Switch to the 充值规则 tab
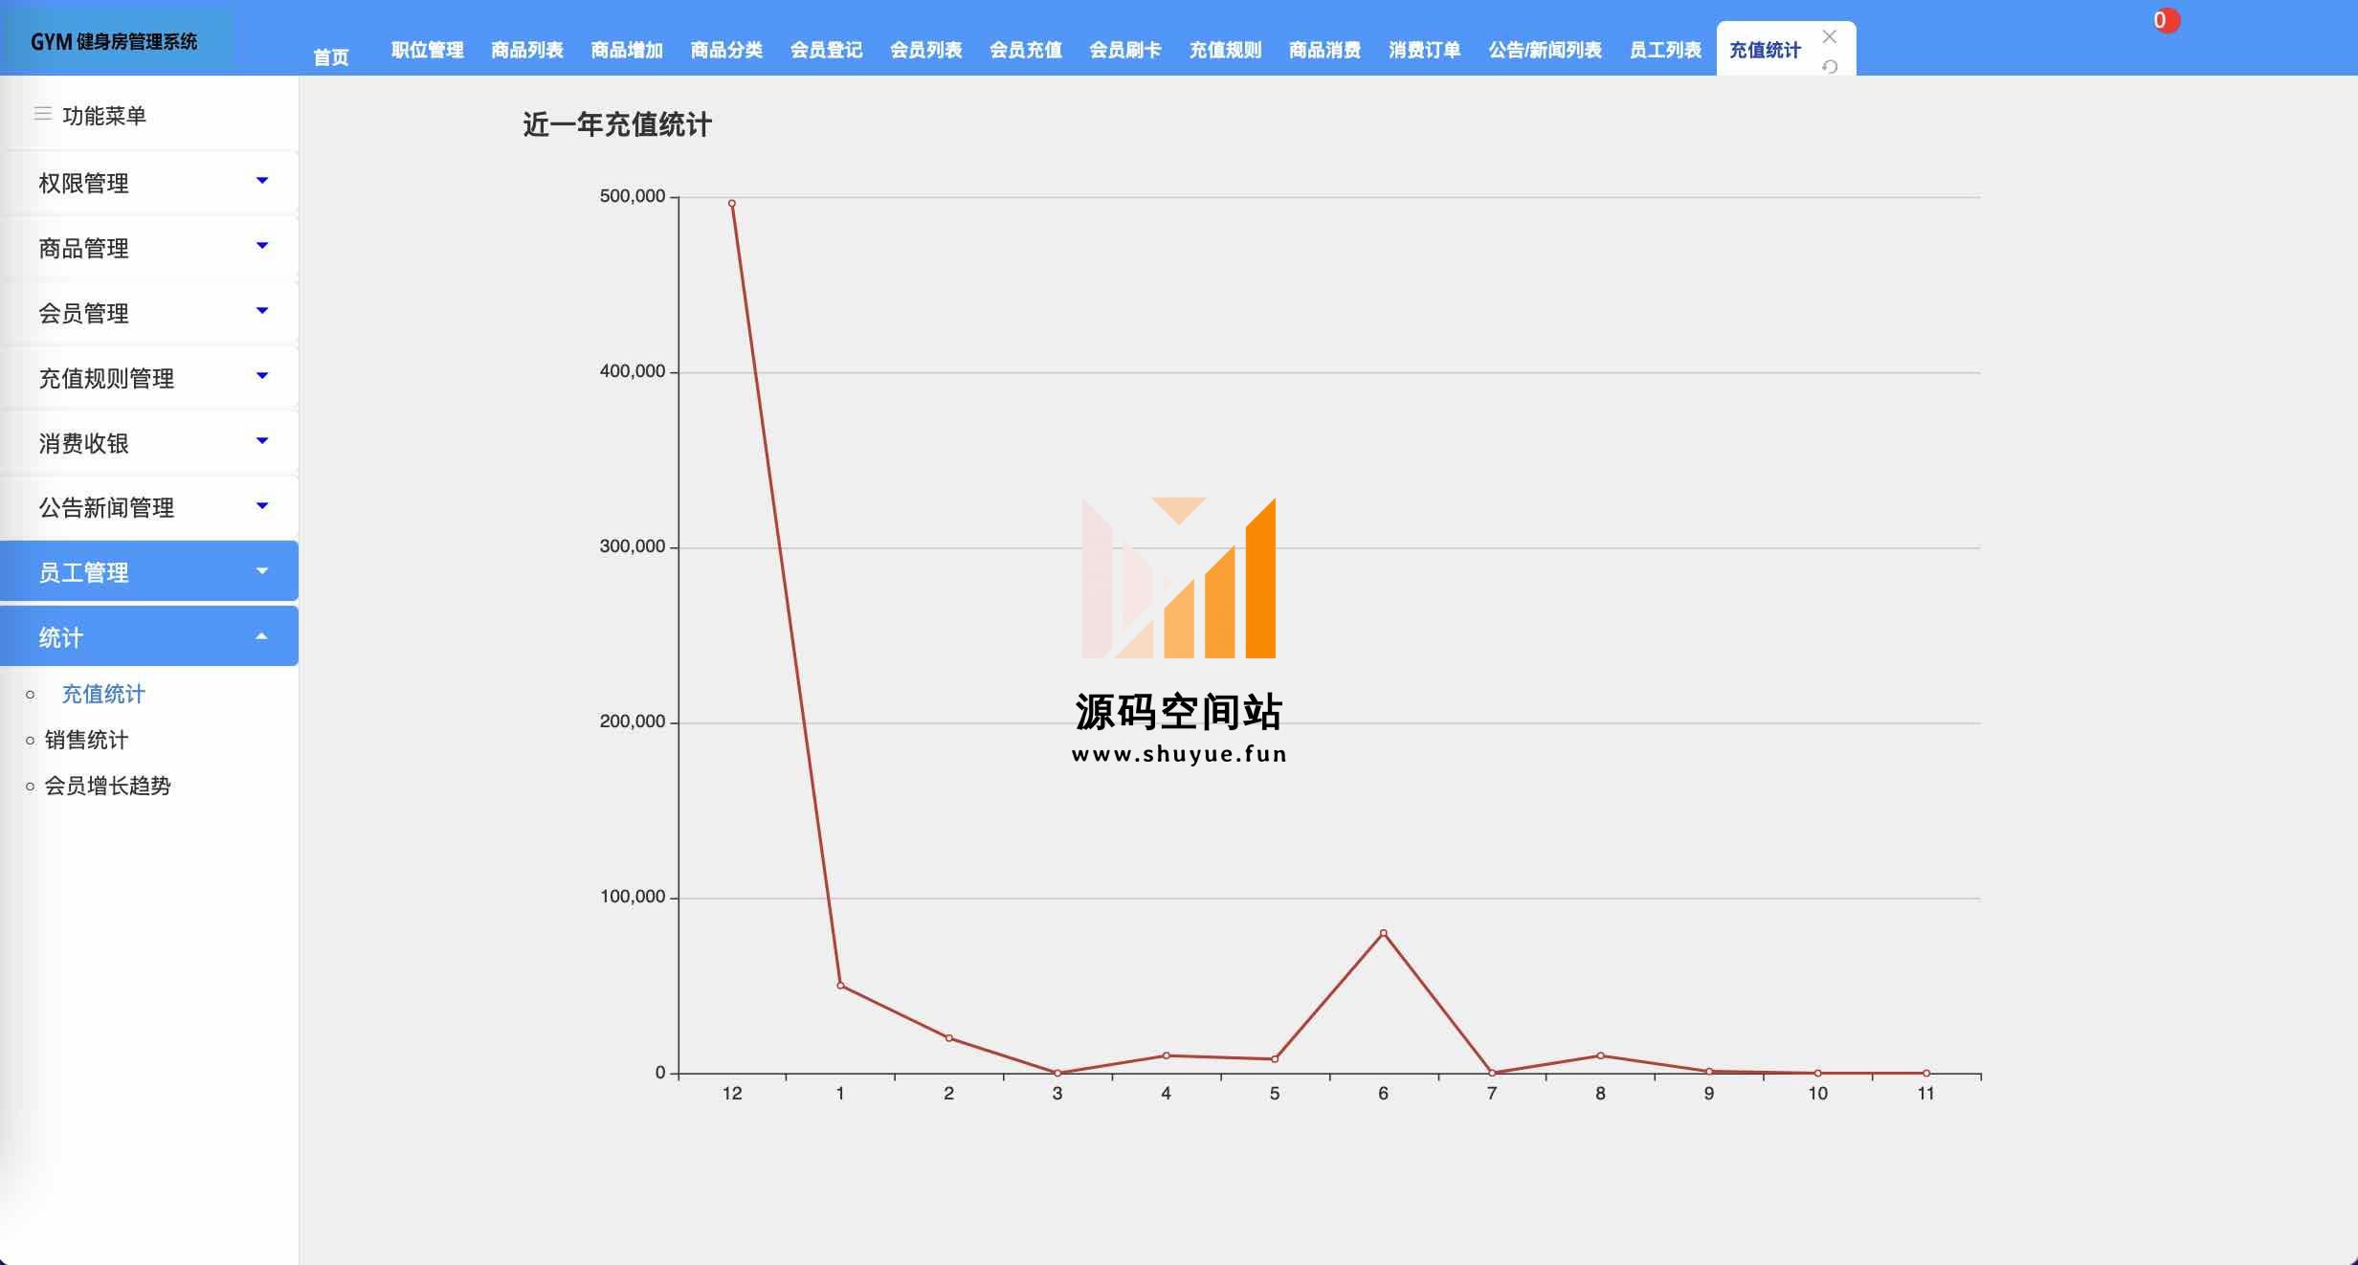The width and height of the screenshot is (2358, 1265). [x=1225, y=50]
